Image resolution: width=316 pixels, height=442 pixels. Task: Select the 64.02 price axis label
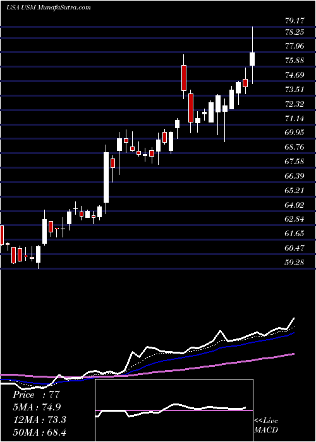[x=295, y=205]
